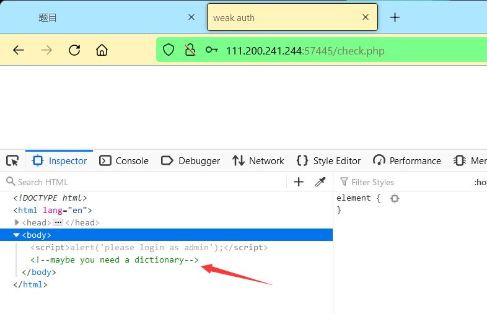The height and width of the screenshot is (314, 487).
Task: Select the element rule text
Action: pyautogui.click(x=353, y=198)
